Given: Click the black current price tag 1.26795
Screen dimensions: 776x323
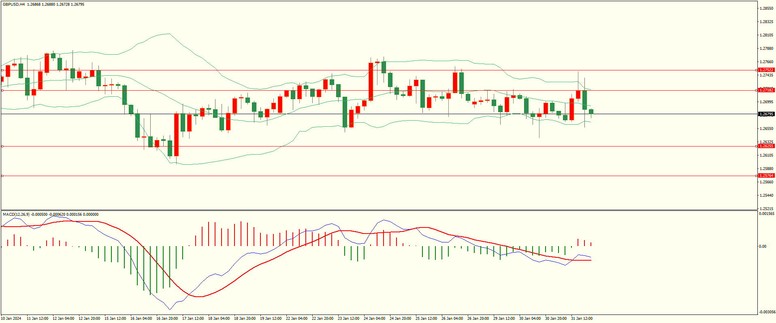Looking at the screenshot, I should [x=766, y=114].
